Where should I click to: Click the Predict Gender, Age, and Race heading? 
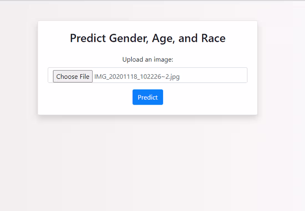click(148, 38)
